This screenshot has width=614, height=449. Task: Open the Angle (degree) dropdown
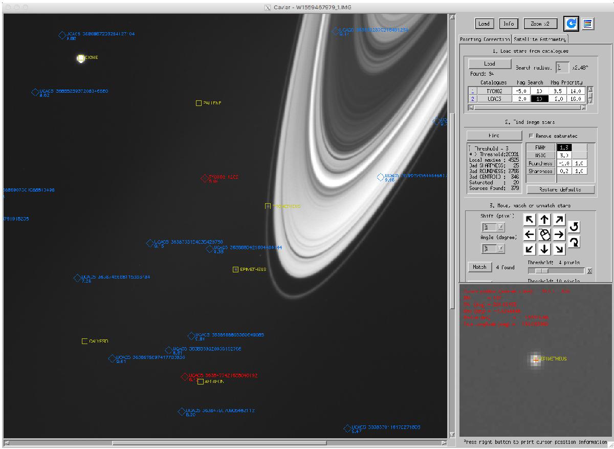pos(500,248)
